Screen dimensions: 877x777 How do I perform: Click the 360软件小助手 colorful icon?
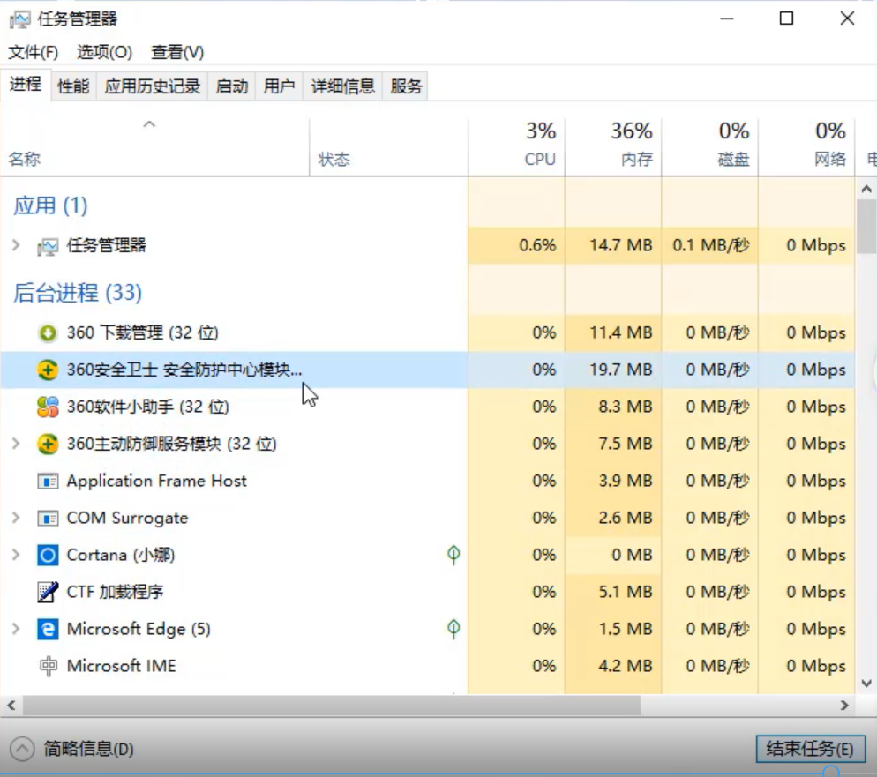click(x=48, y=407)
